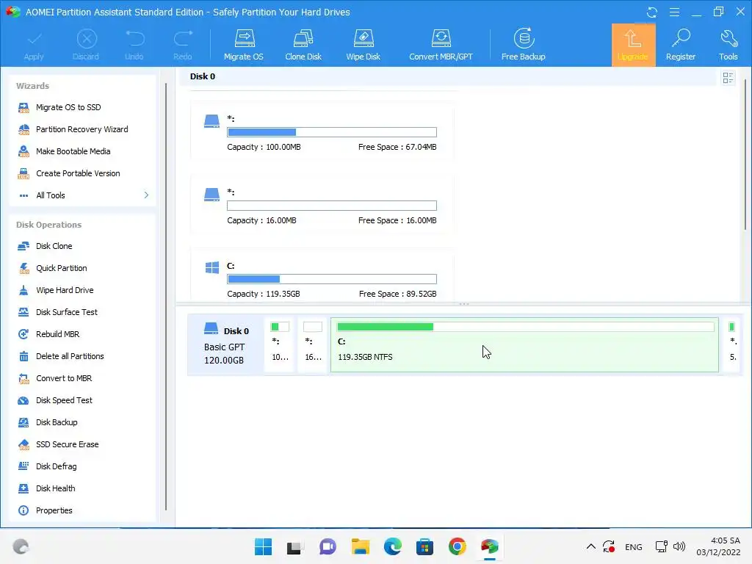Select the C: 119.35GB partition card

tap(322, 276)
